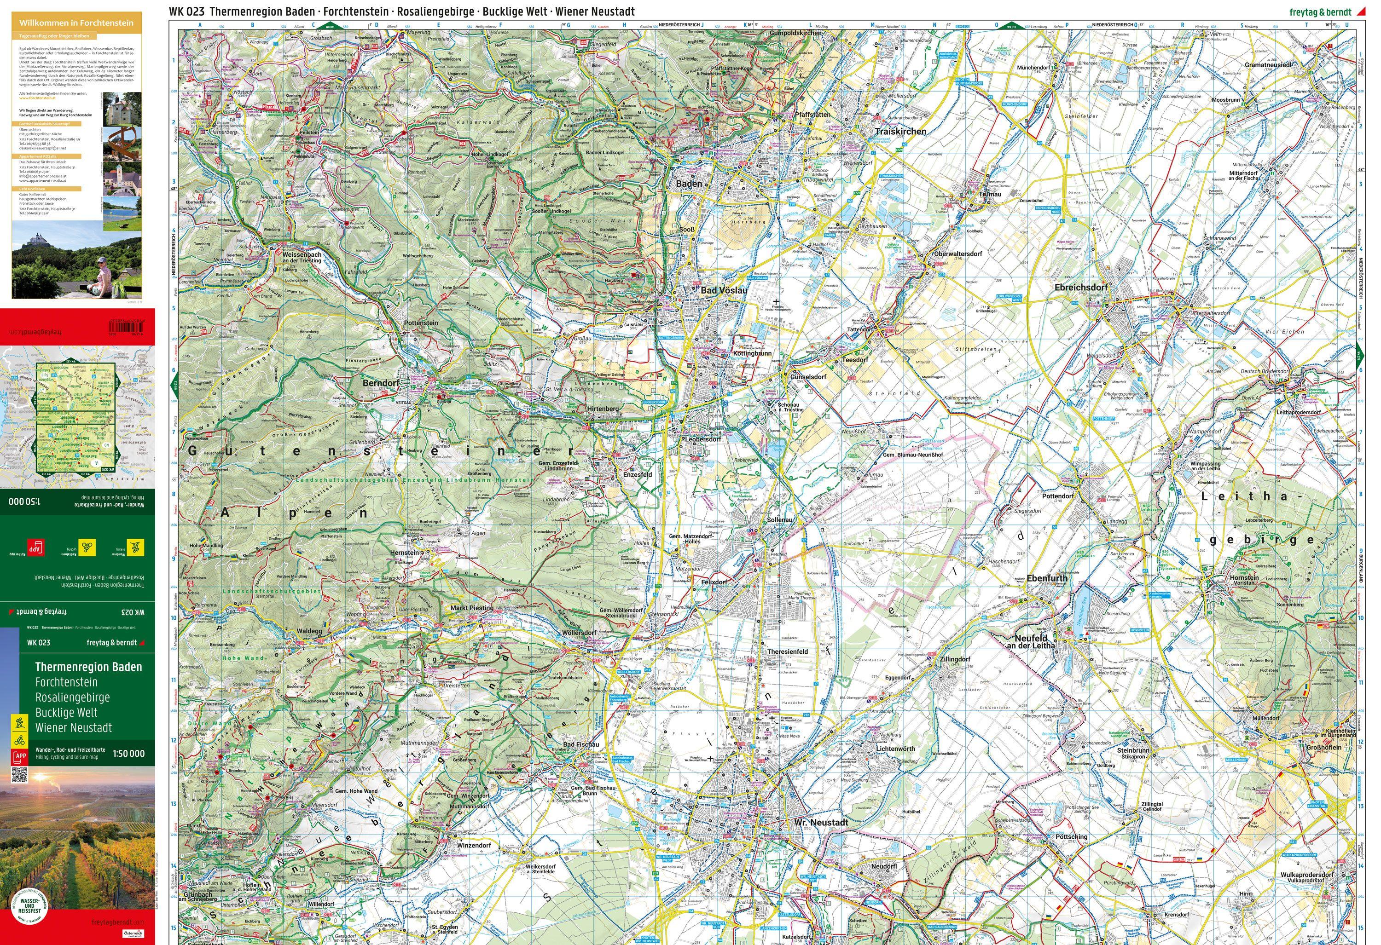Select the hiker icon on the cover spine

[x=20, y=722]
